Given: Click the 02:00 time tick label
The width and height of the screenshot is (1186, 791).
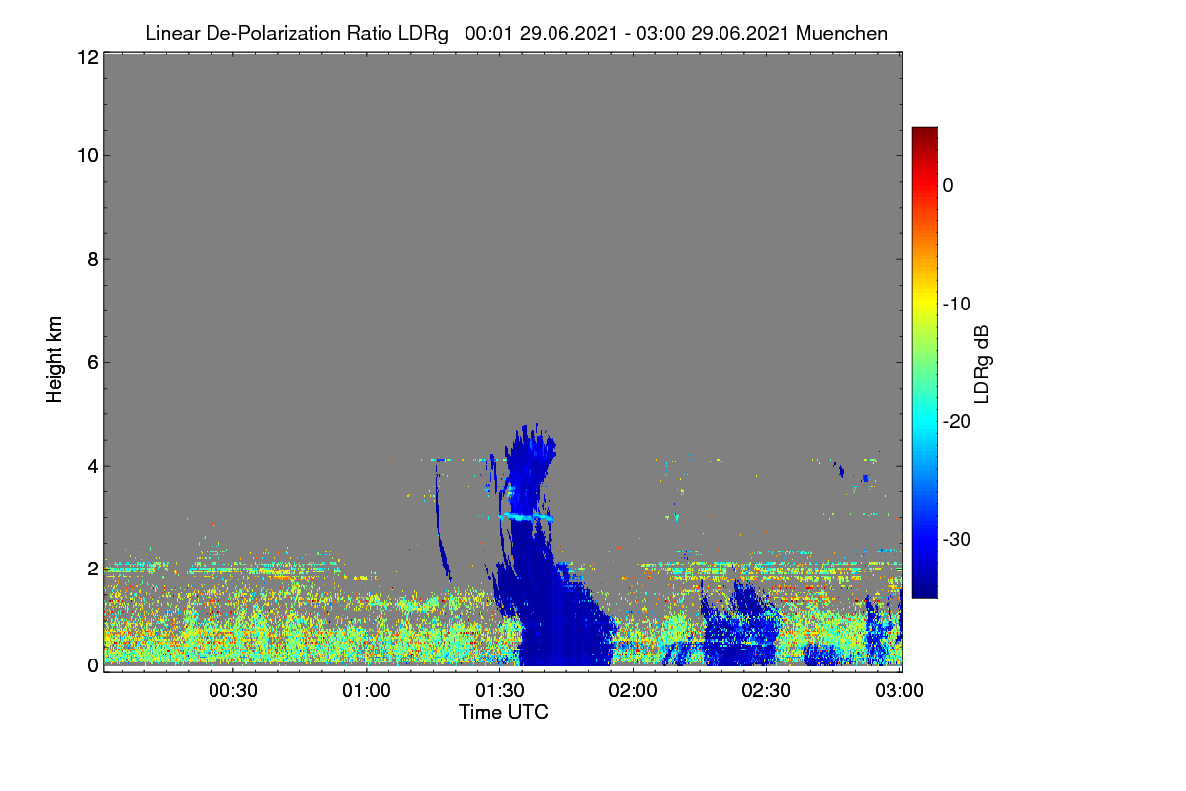Looking at the screenshot, I should pos(634,690).
